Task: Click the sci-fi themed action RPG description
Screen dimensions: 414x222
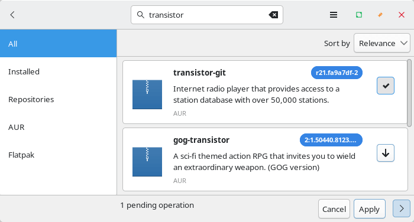Action: pos(264,162)
